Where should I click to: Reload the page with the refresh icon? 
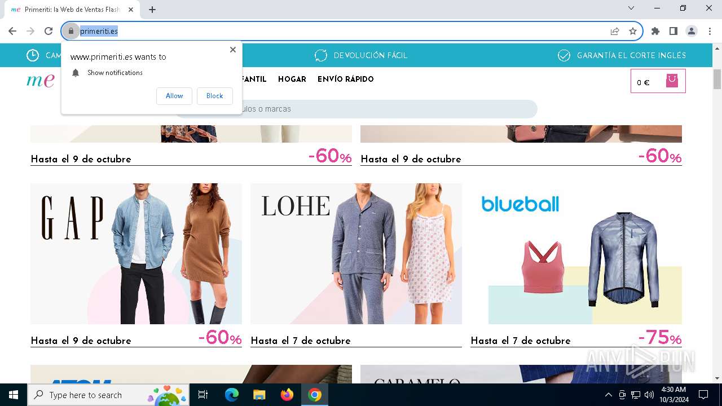49,31
